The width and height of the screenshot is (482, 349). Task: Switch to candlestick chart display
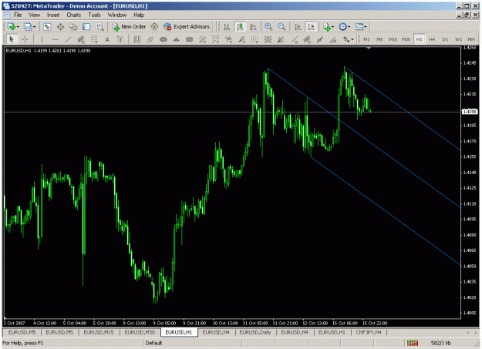[x=240, y=27]
